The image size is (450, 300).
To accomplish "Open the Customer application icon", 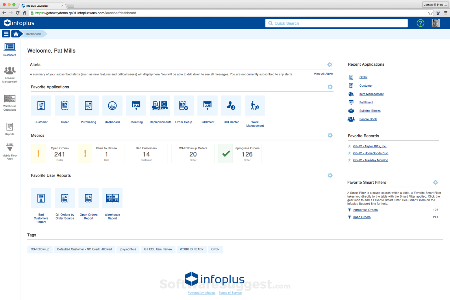I will coord(41,105).
